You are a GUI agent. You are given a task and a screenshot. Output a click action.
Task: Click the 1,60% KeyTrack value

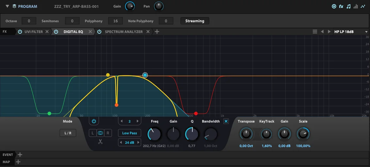[267, 146]
